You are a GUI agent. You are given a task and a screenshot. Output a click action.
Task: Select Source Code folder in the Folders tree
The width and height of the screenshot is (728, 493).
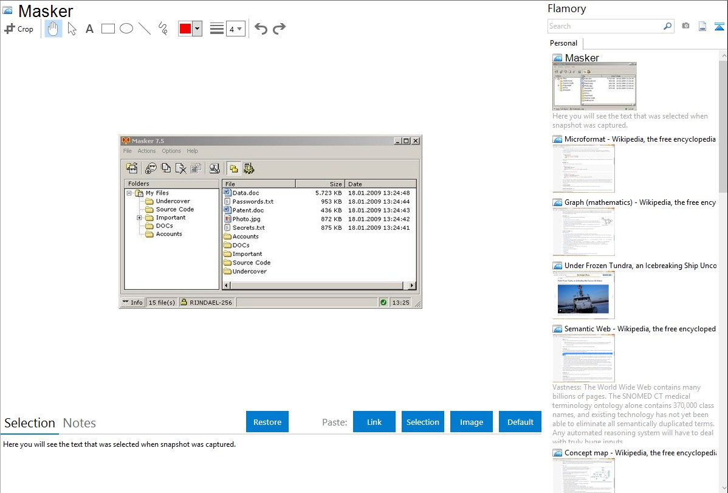click(x=174, y=209)
